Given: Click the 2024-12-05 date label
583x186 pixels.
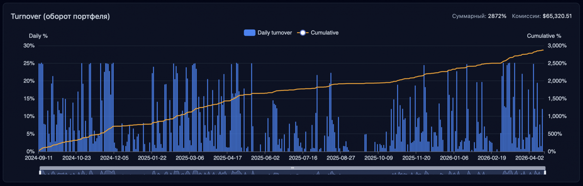Looking at the screenshot, I should click(x=114, y=158).
